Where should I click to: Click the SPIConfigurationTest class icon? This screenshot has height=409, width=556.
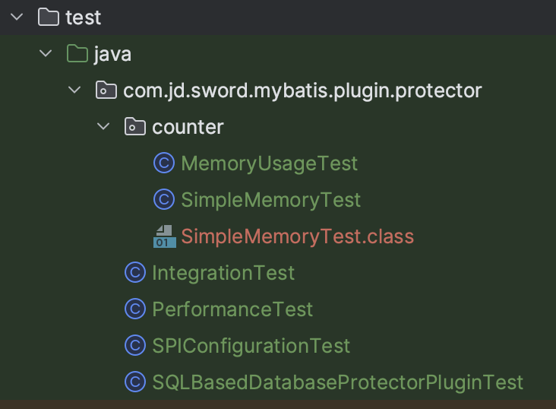tap(135, 346)
